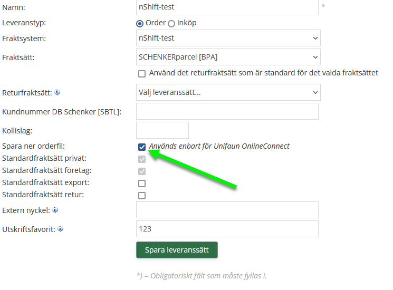This screenshot has height=290, width=393.
Task: Click the Kollislag input box
Action: coord(162,130)
